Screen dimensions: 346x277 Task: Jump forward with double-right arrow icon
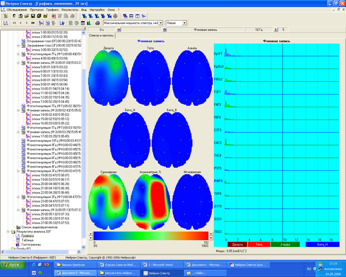click(33, 23)
